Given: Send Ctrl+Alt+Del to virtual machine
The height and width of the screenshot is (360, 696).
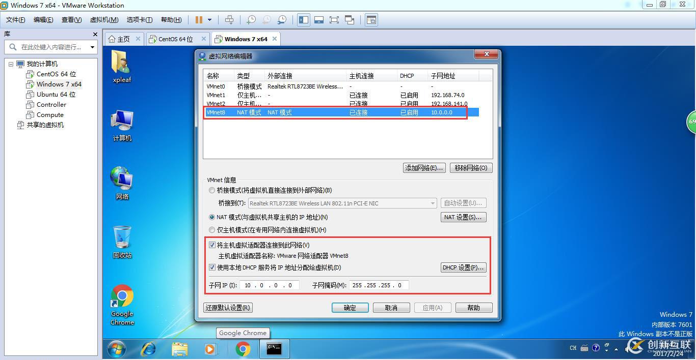Looking at the screenshot, I should pyautogui.click(x=229, y=20).
